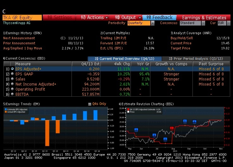Click the Sales 4Wk change -0.29%
The width and height of the screenshot is (233, 167).
(124, 79)
